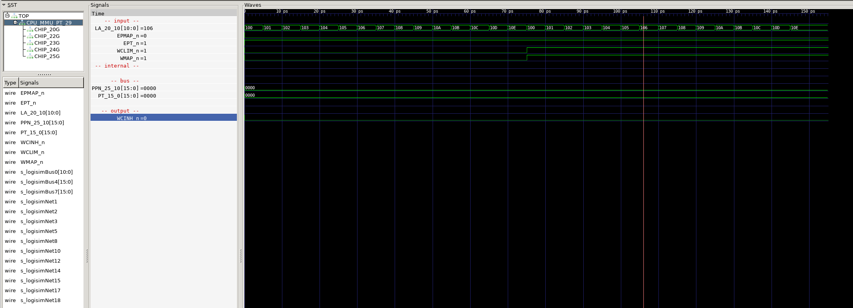Select WCINH_n wire in the signal list
Screen dimensions: 853x308
[44, 142]
